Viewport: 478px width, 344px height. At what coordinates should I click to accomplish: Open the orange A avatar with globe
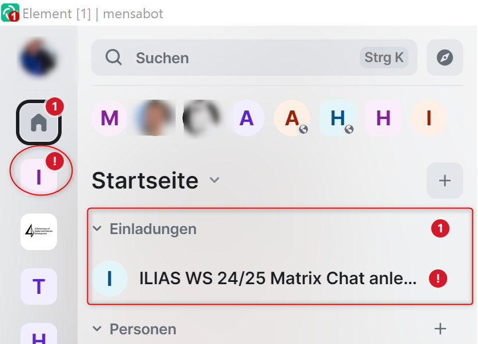coord(292,118)
